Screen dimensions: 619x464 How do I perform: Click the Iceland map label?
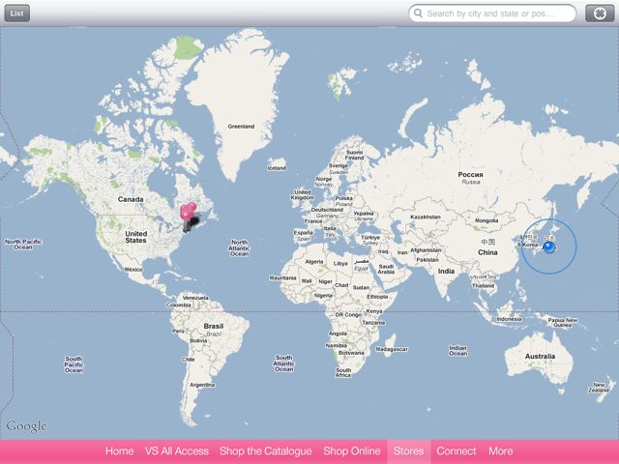tap(277, 168)
